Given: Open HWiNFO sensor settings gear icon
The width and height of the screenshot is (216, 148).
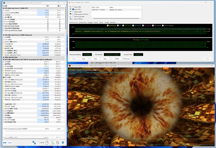Looking at the screenshot, I should pyautogui.click(x=57, y=143).
